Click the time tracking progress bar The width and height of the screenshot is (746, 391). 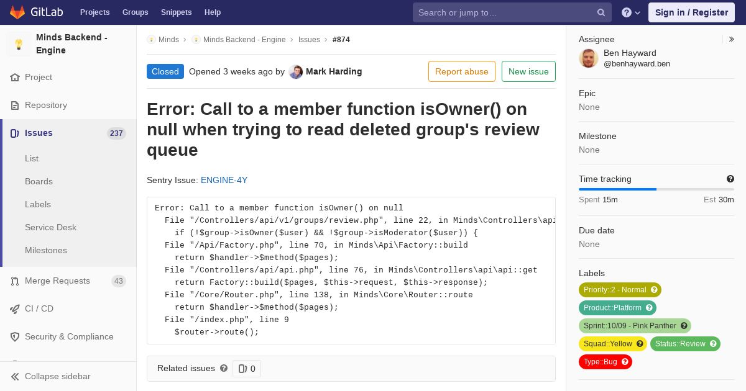click(656, 189)
